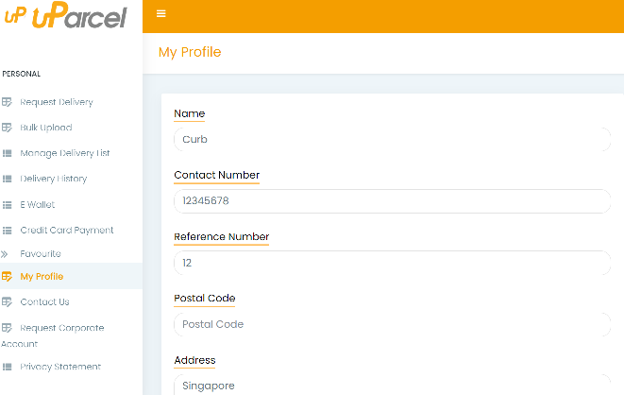Click the empty Postal Code field
The height and width of the screenshot is (395, 624).
point(392,324)
